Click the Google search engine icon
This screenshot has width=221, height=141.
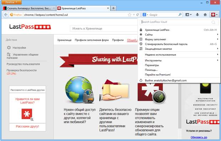(144, 15)
